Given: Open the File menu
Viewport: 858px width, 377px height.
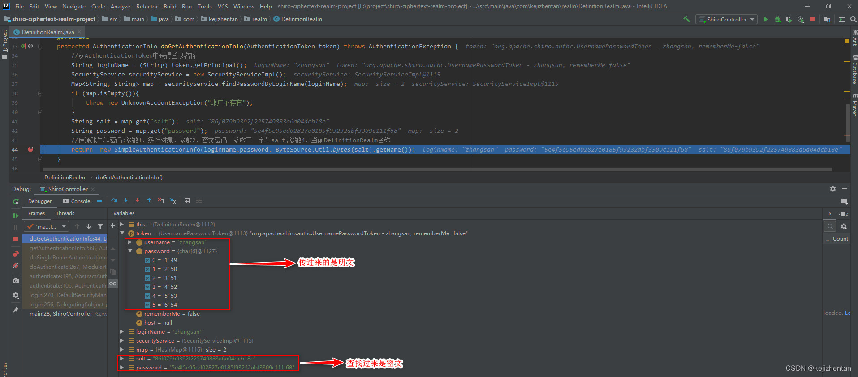Looking at the screenshot, I should coord(19,6).
